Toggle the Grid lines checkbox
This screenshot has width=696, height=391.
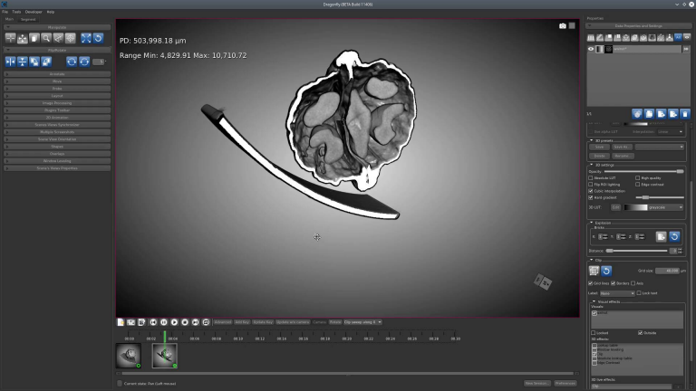click(591, 283)
